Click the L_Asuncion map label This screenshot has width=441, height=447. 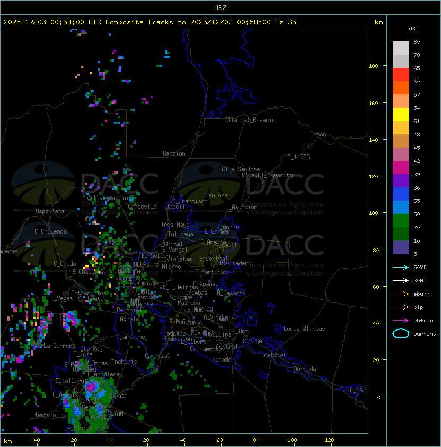[241, 207]
